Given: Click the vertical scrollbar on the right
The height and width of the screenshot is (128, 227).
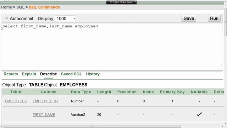Looking at the screenshot, I should point(226,22).
